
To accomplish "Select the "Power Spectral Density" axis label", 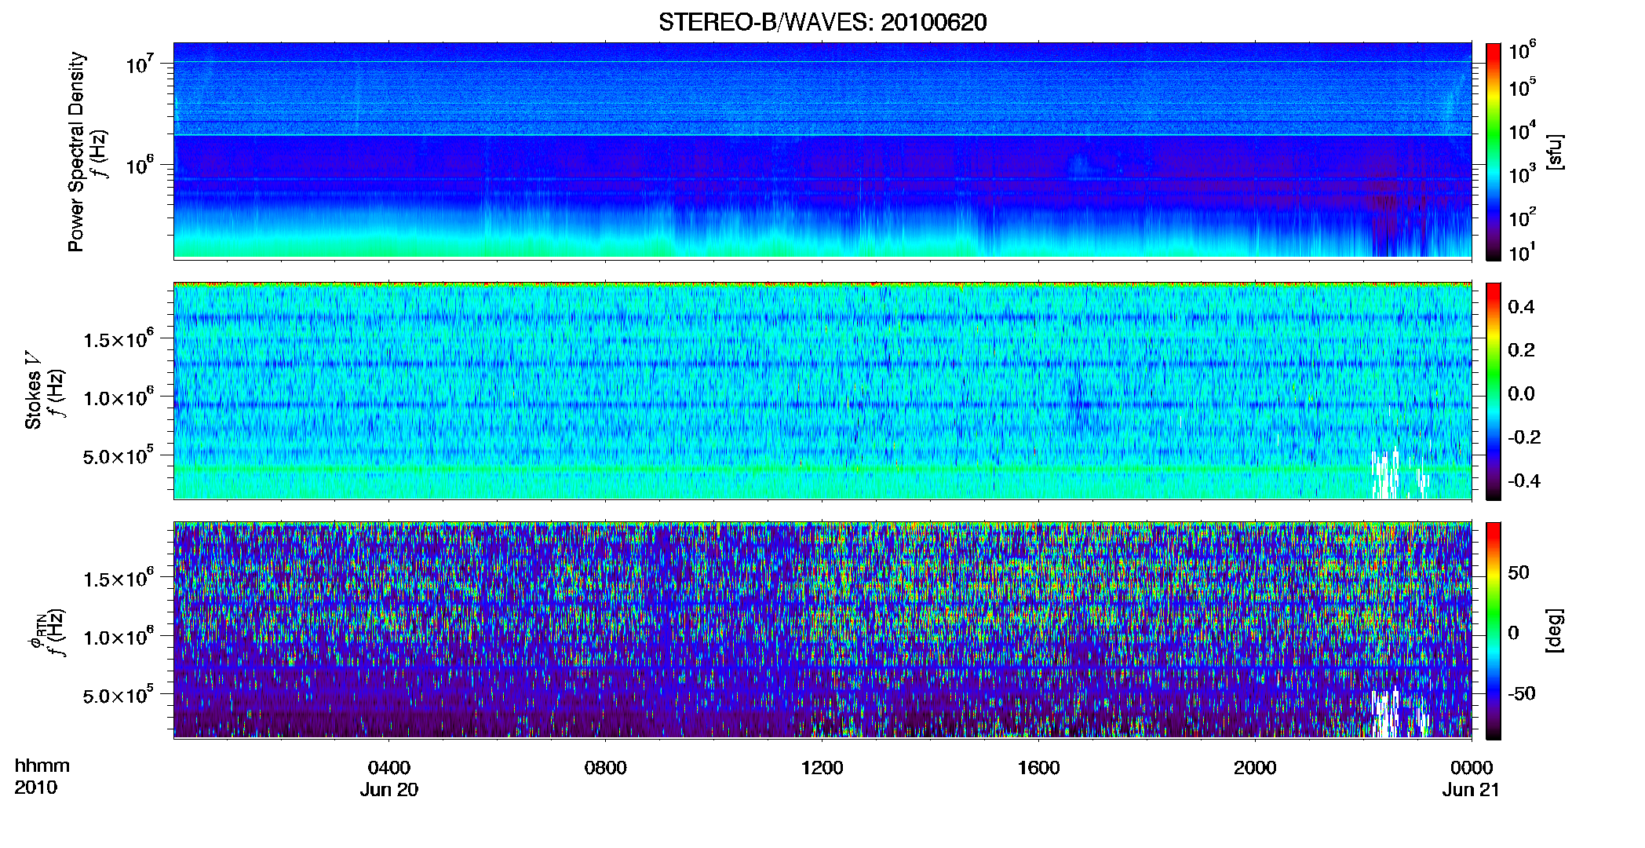I will pos(76,152).
